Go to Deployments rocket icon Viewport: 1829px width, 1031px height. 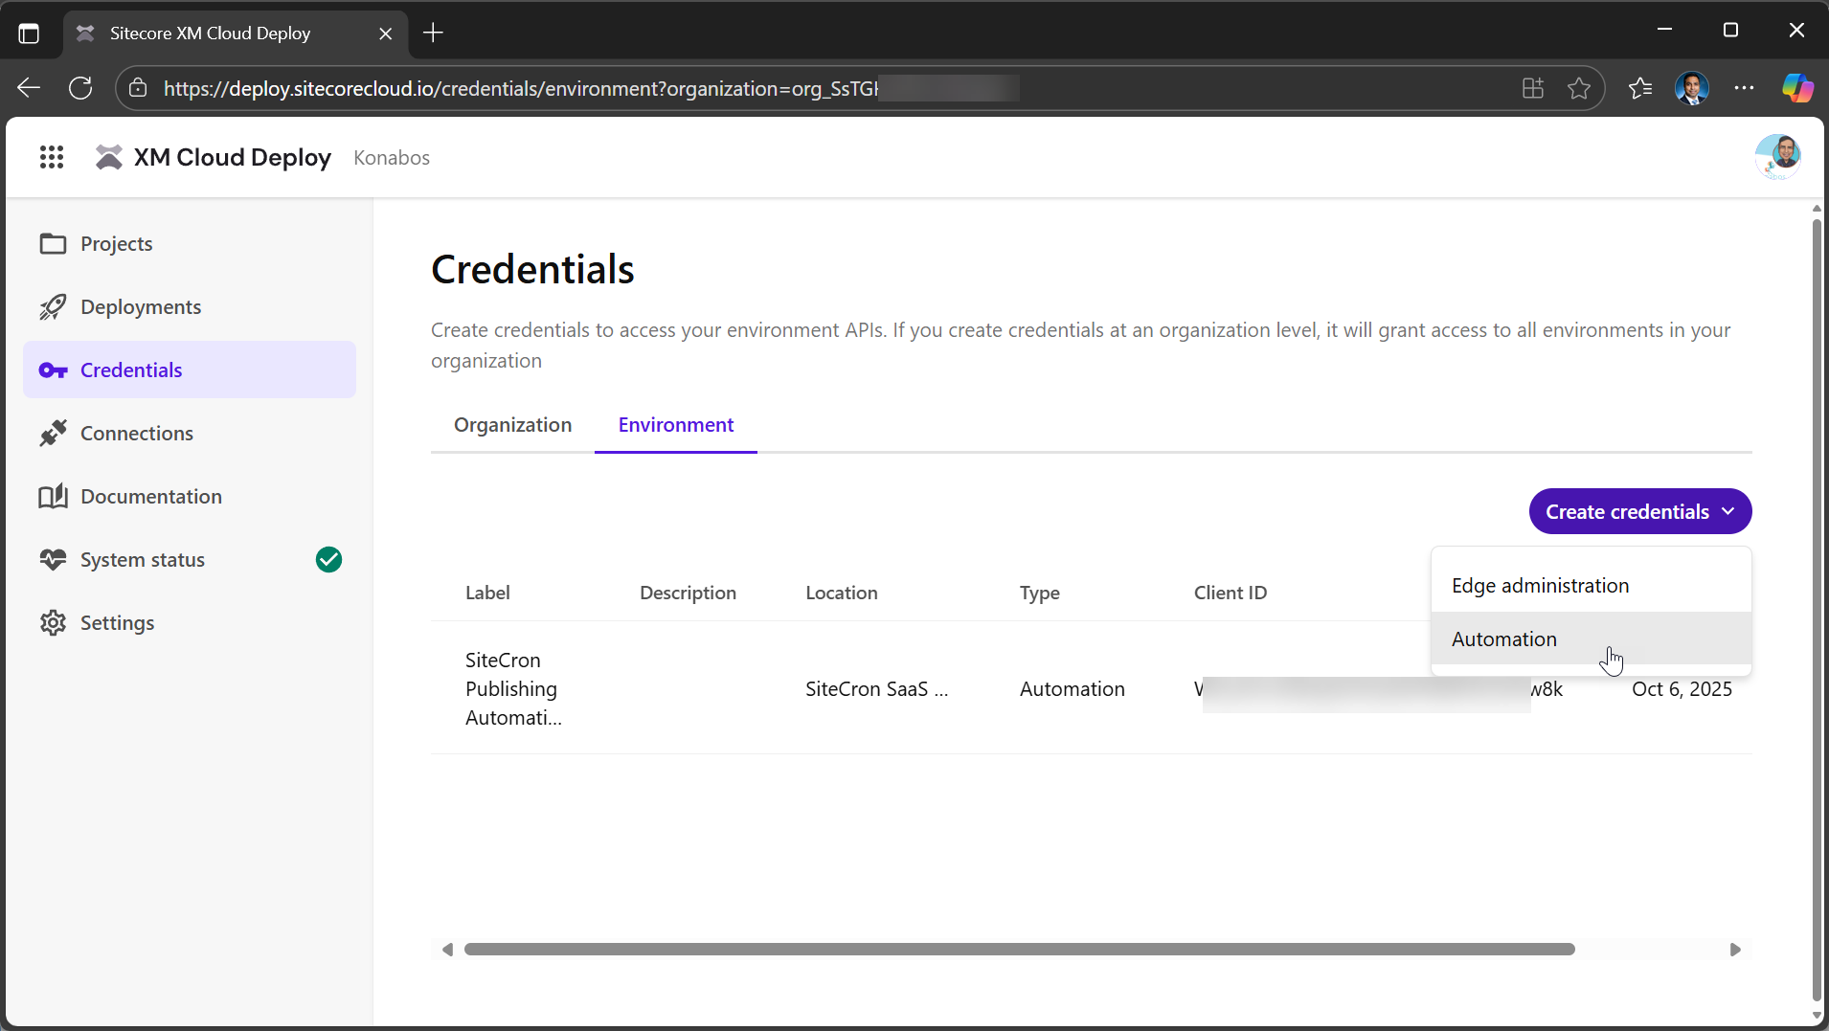[53, 307]
